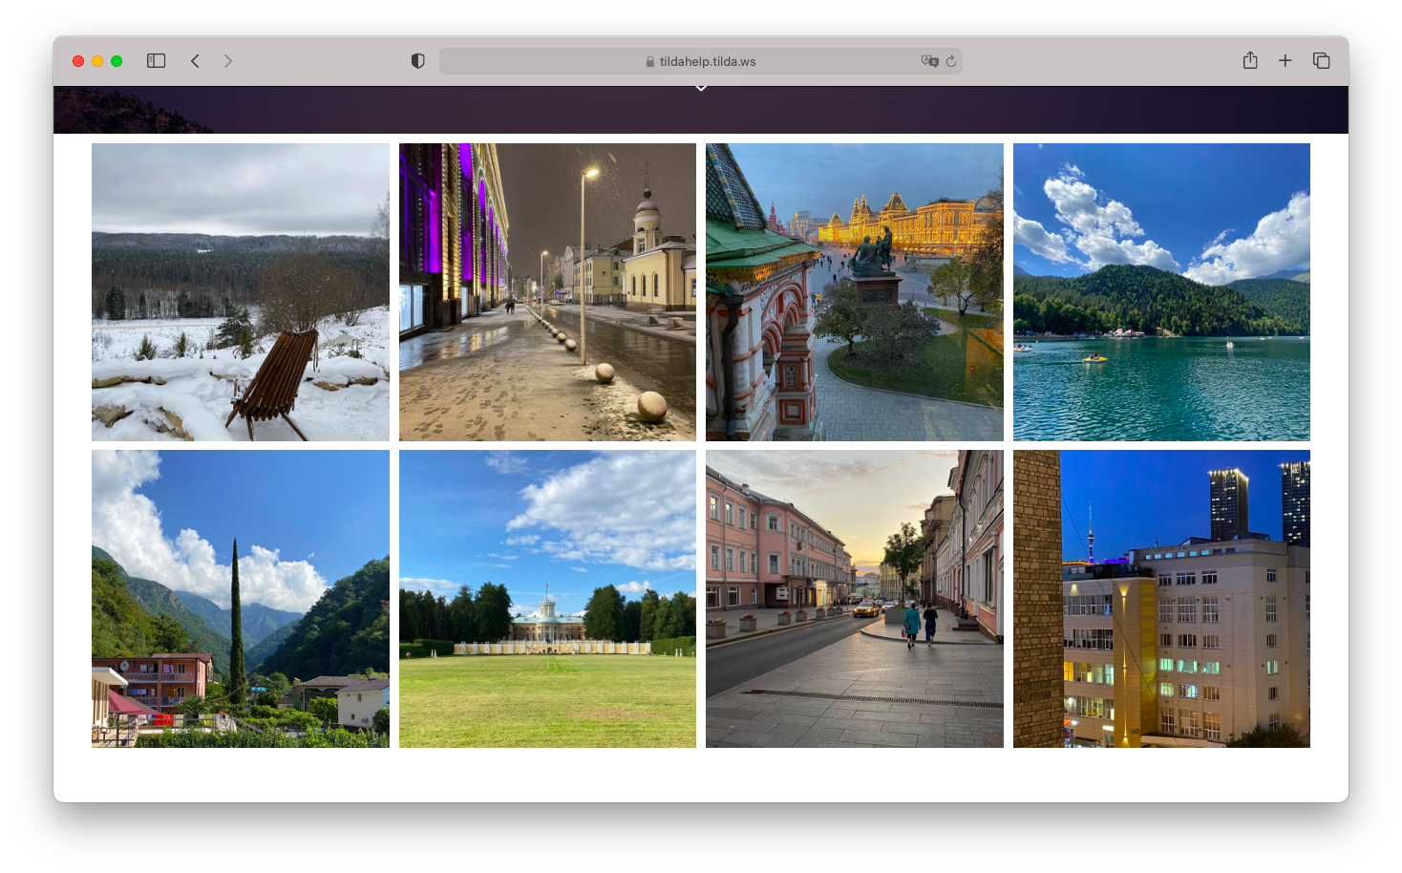
Task: Click the down chevron on the dark header
Action: pyautogui.click(x=701, y=88)
